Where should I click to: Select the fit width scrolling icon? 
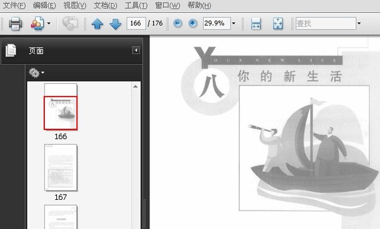coord(256,23)
